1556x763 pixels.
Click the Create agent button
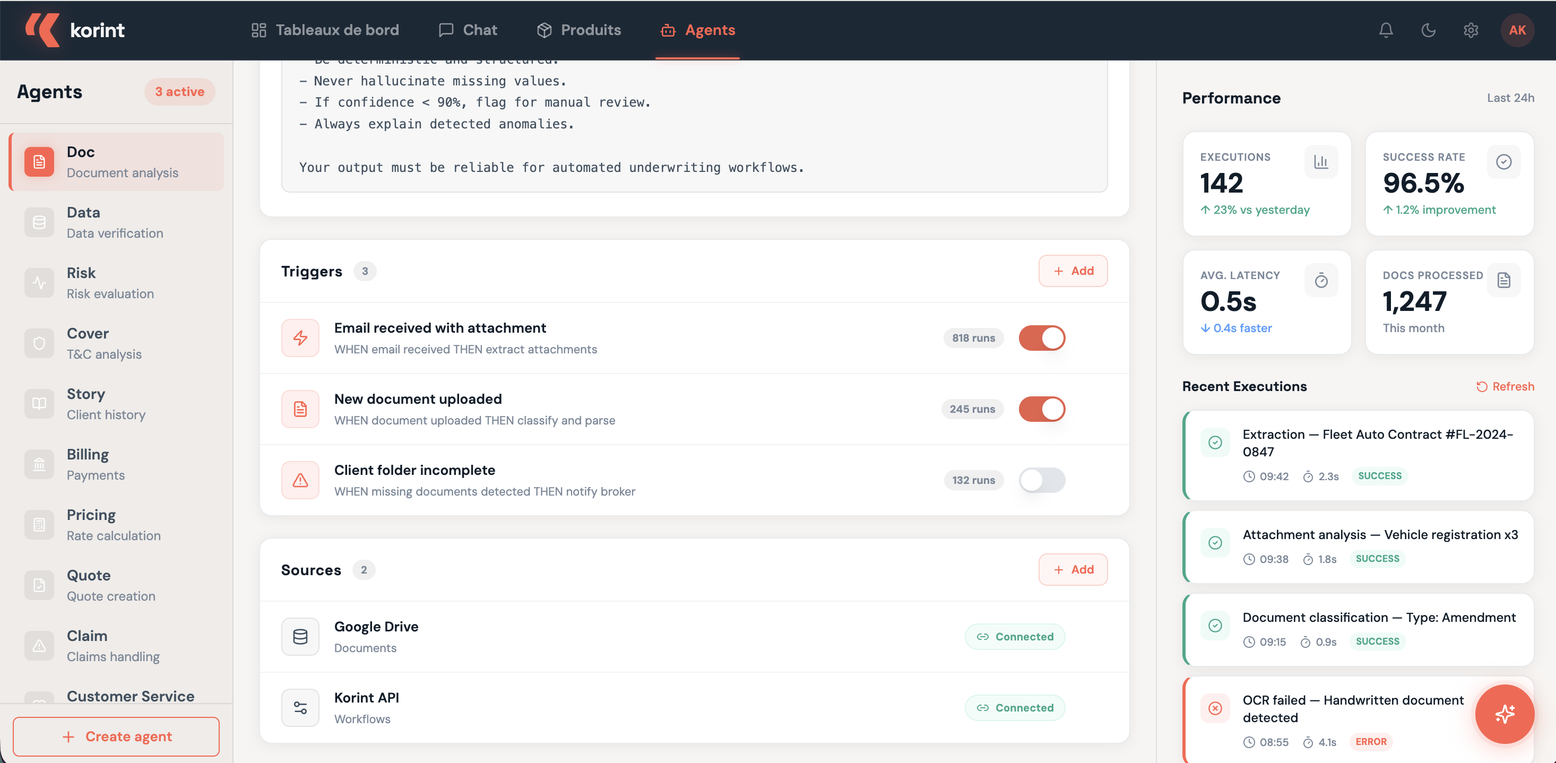coord(116,736)
